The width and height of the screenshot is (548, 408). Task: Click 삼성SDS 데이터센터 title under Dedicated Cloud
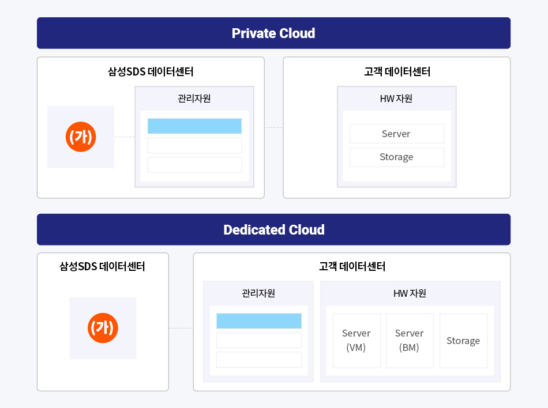pyautogui.click(x=102, y=267)
